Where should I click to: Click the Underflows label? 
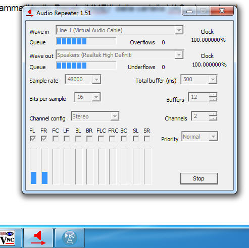(141, 67)
